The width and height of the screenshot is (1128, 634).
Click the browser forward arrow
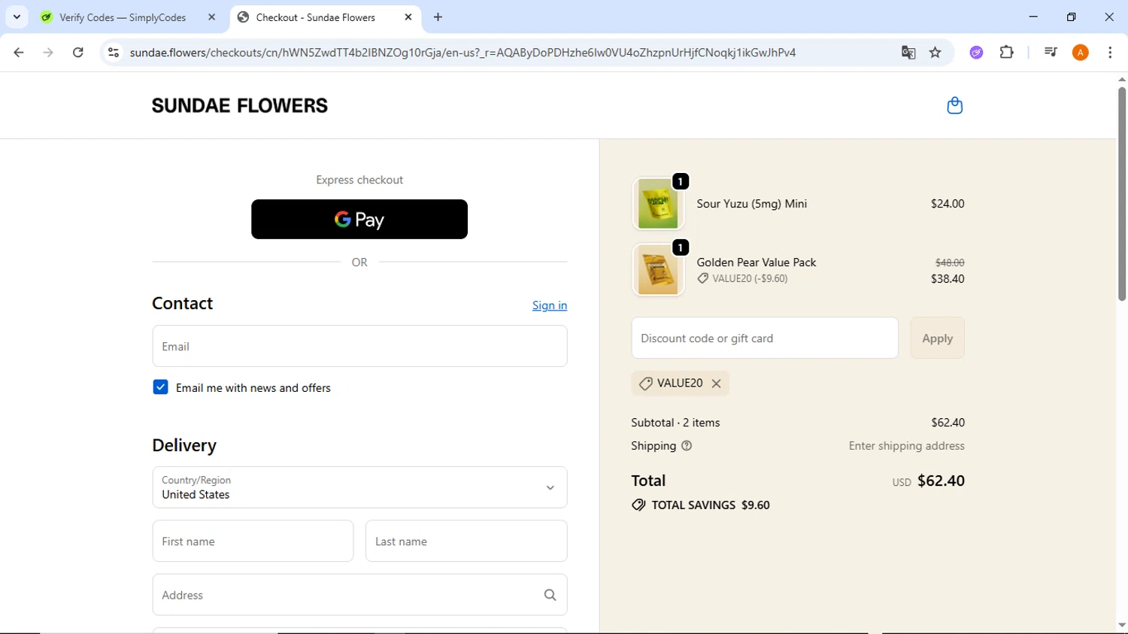(x=48, y=53)
